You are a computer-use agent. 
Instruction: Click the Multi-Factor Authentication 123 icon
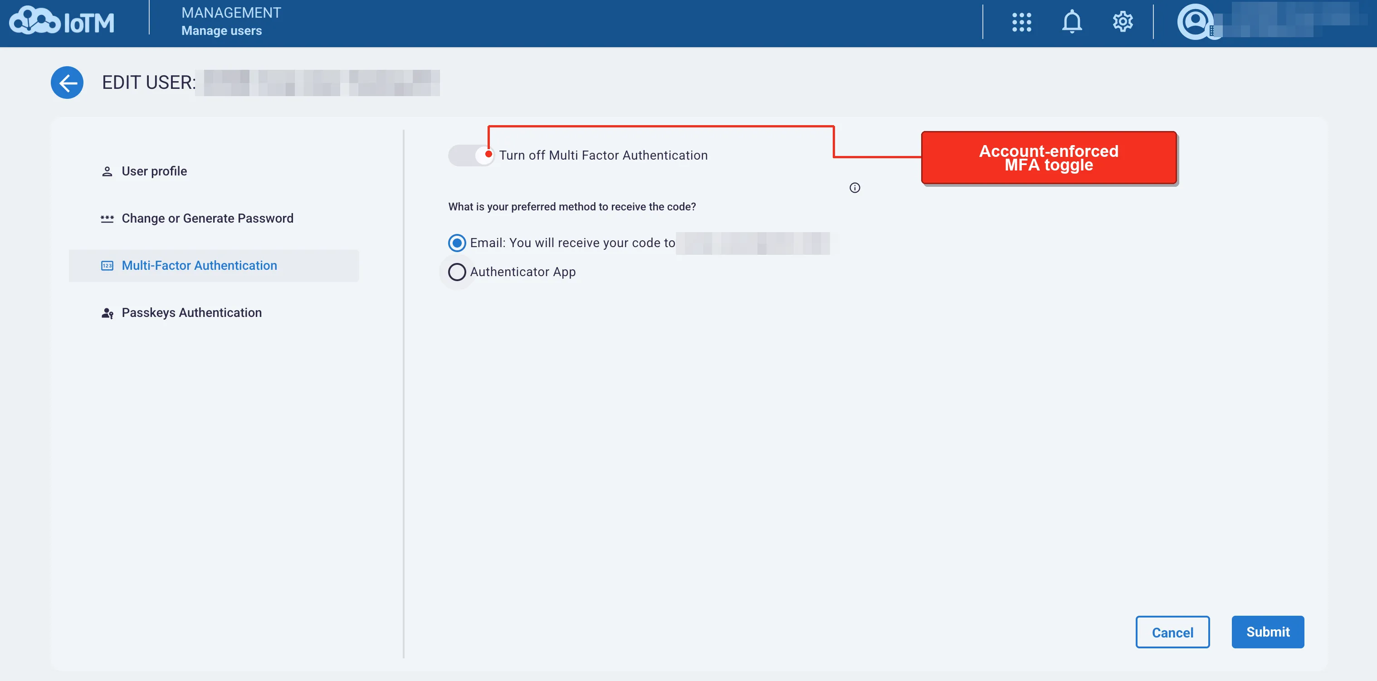tap(107, 266)
